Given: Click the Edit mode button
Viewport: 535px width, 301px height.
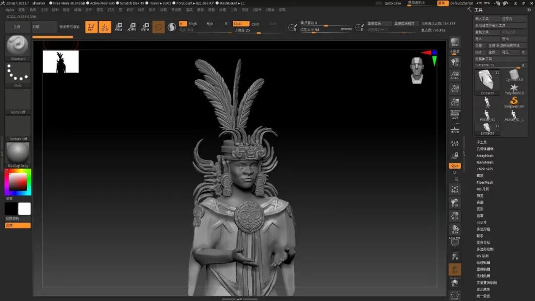Looking at the screenshot, I should click(91, 27).
